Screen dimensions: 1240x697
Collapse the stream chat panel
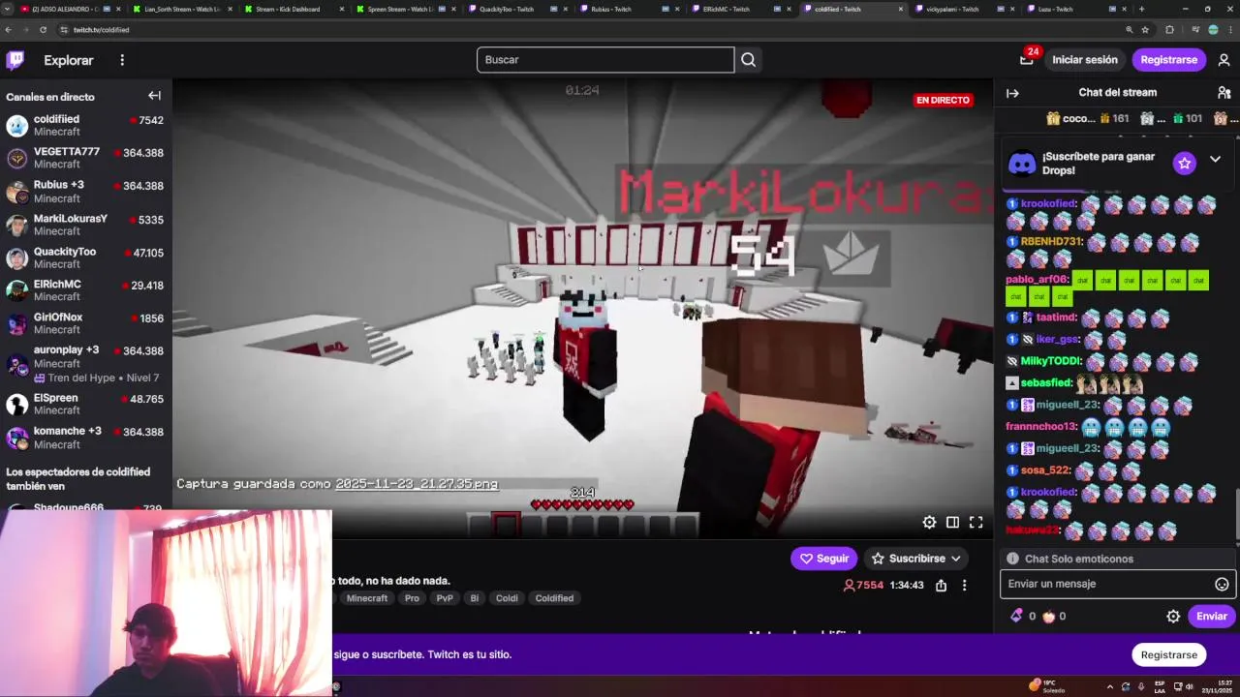pyautogui.click(x=1012, y=93)
